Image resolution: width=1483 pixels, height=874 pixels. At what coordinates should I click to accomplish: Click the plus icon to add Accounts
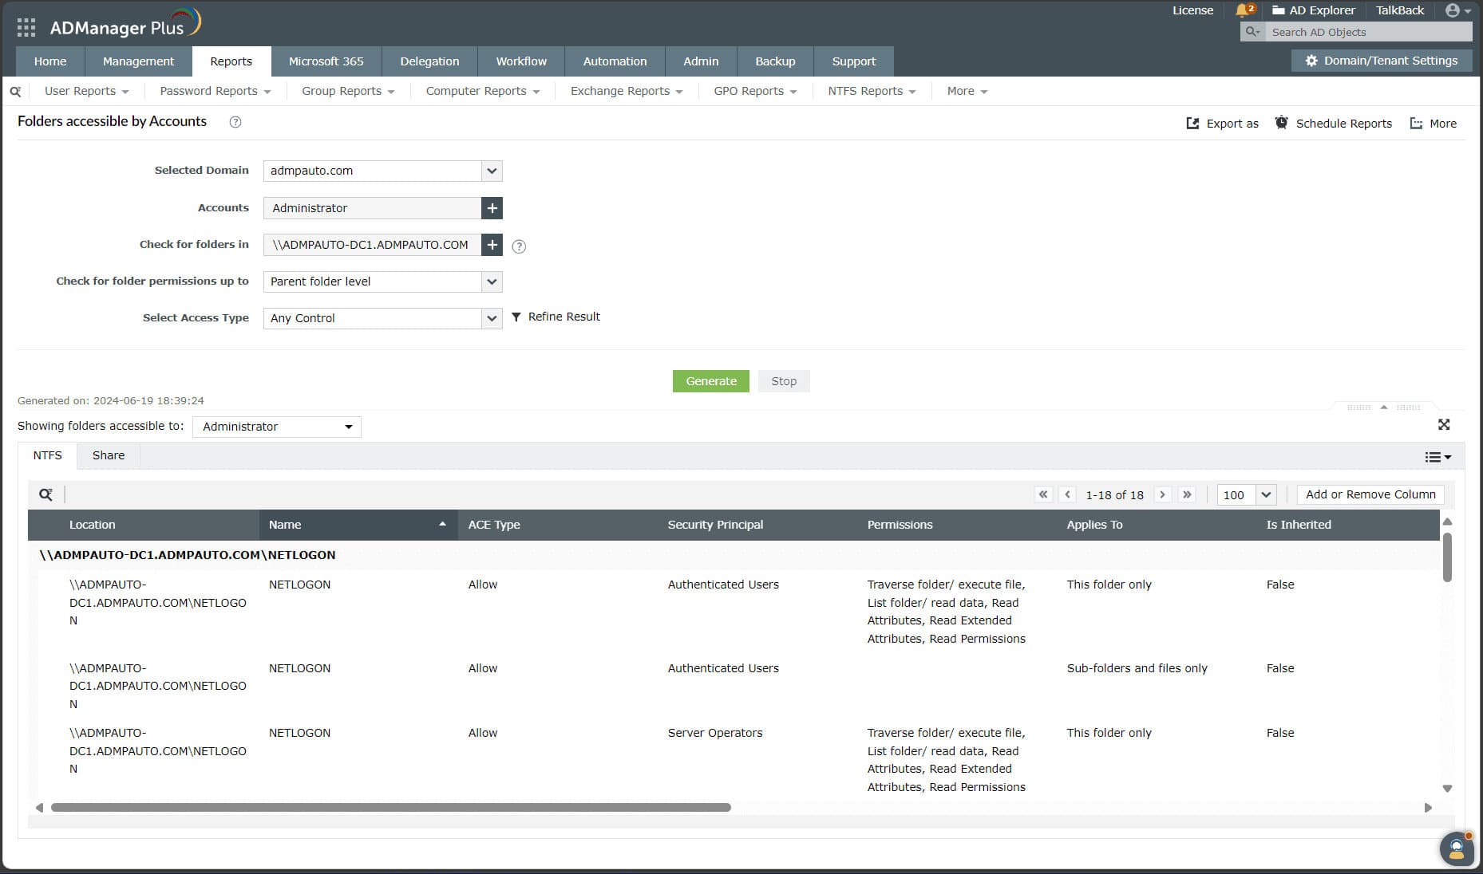pos(492,208)
